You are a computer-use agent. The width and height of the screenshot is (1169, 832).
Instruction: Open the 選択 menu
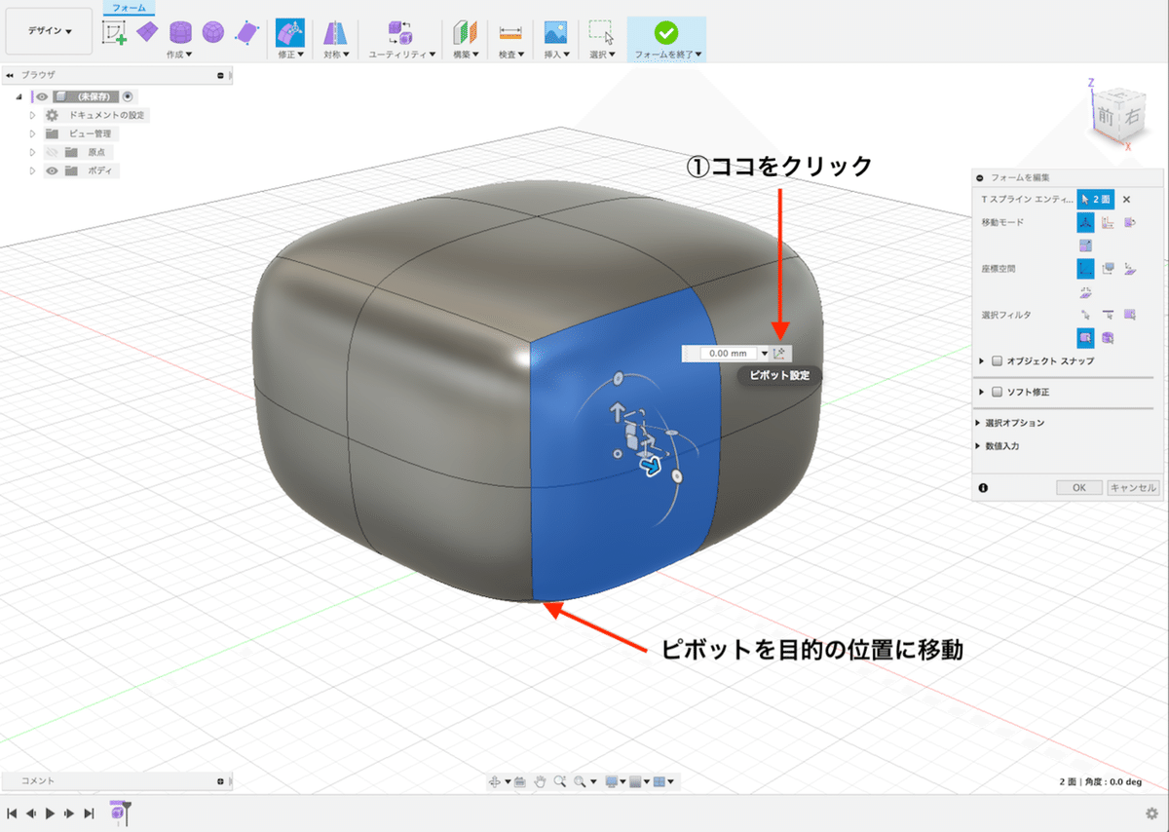pos(602,55)
